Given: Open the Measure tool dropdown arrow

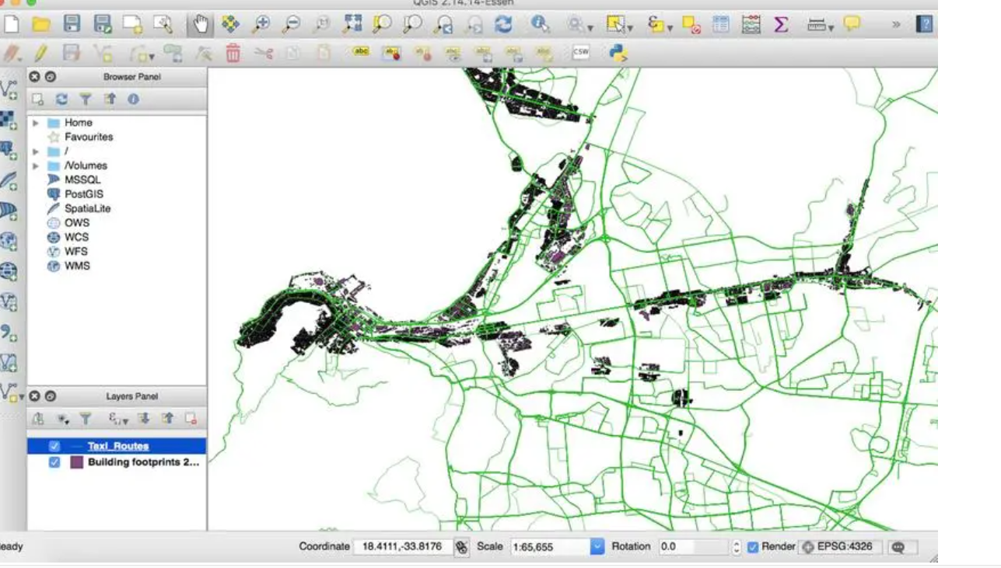Looking at the screenshot, I should point(831,29).
